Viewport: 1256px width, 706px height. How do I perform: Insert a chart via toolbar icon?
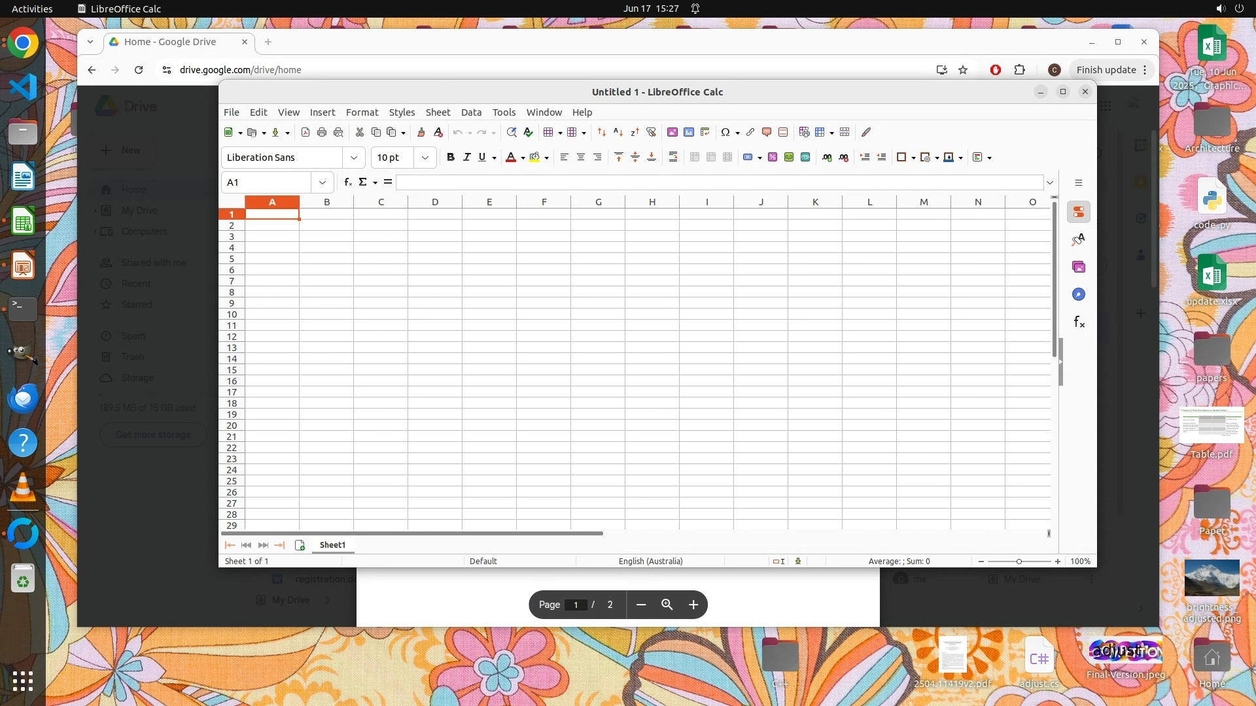pos(689,133)
